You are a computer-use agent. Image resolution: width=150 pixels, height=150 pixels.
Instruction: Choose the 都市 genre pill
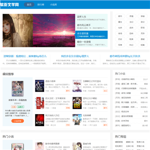(x=120, y=16)
